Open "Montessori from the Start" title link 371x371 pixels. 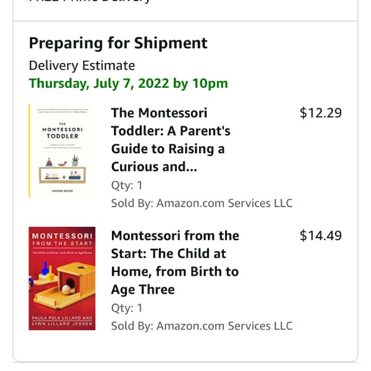pos(175,262)
